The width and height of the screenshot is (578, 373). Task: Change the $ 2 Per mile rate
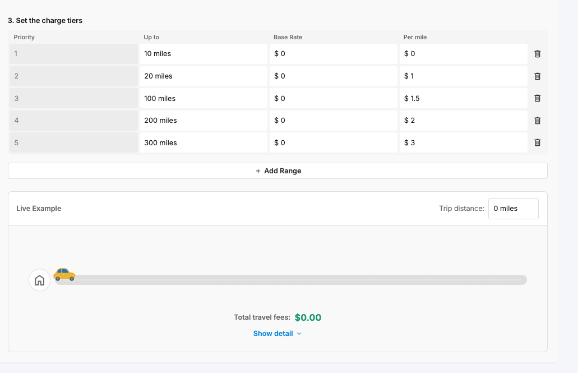tap(464, 121)
